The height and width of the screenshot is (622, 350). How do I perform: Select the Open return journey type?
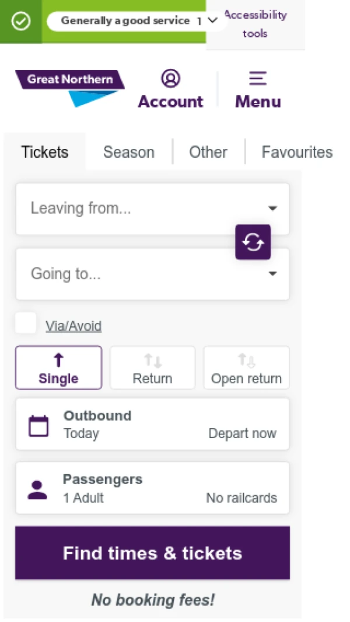pos(246,368)
